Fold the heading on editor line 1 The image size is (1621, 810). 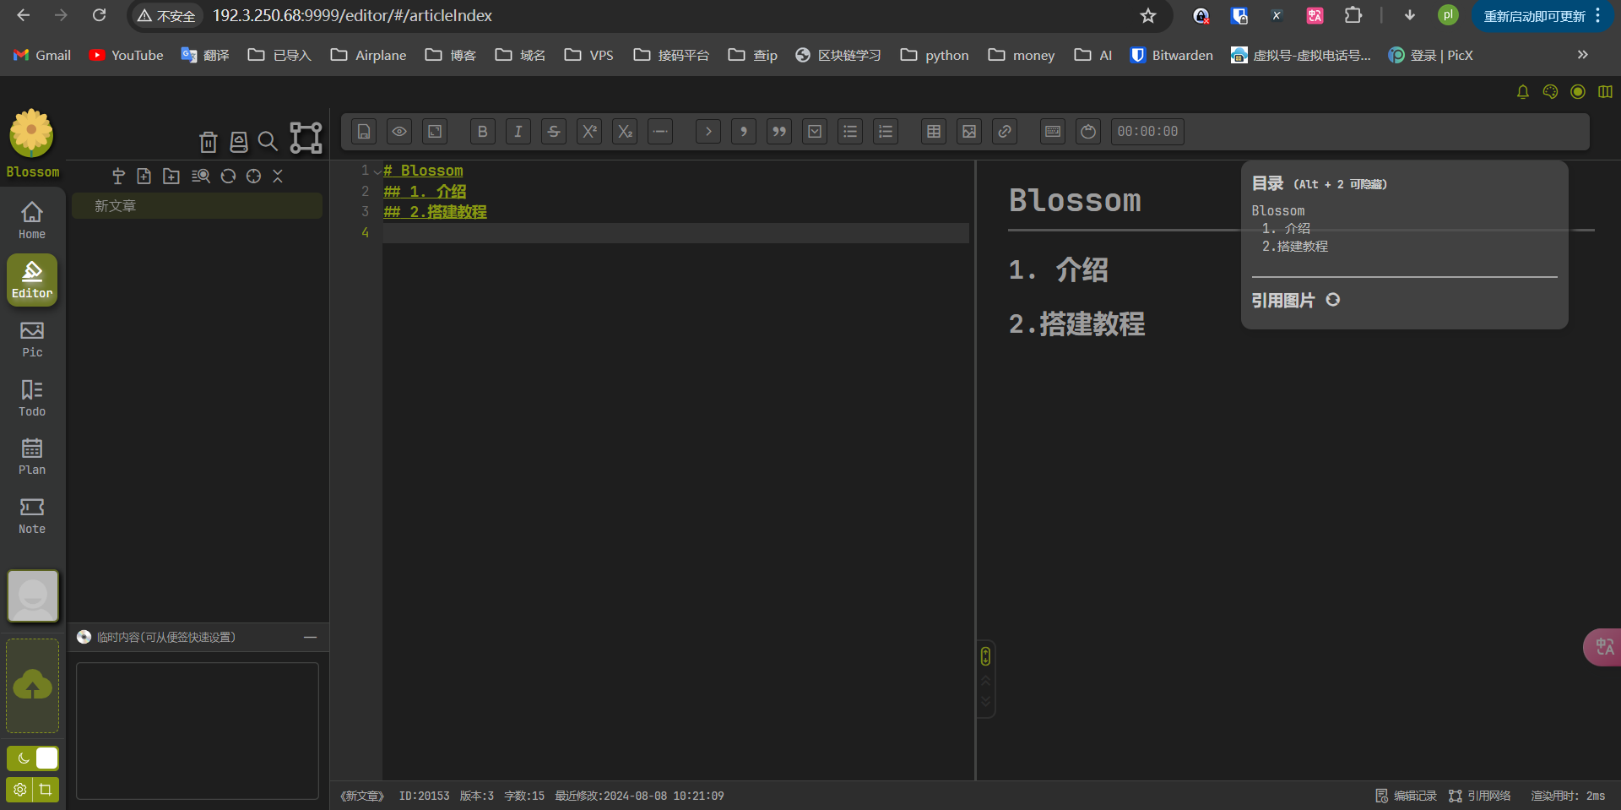click(377, 171)
